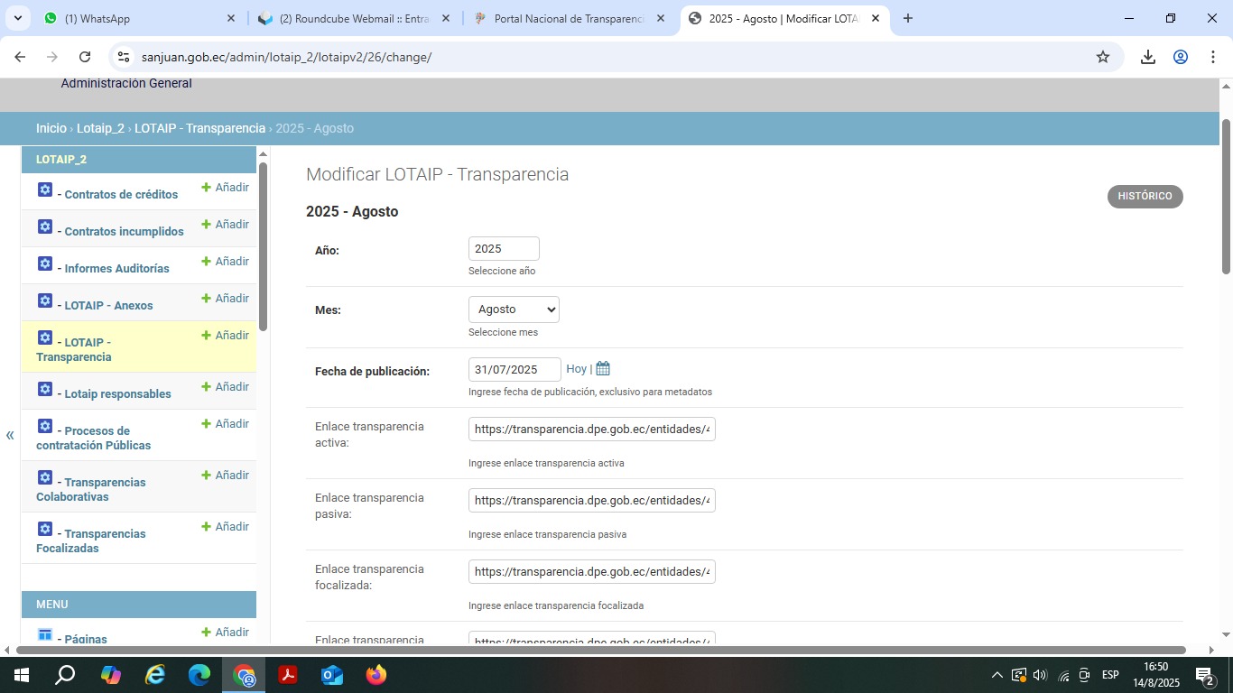Click the HISTÓRICO button
The image size is (1233, 693).
tap(1145, 197)
